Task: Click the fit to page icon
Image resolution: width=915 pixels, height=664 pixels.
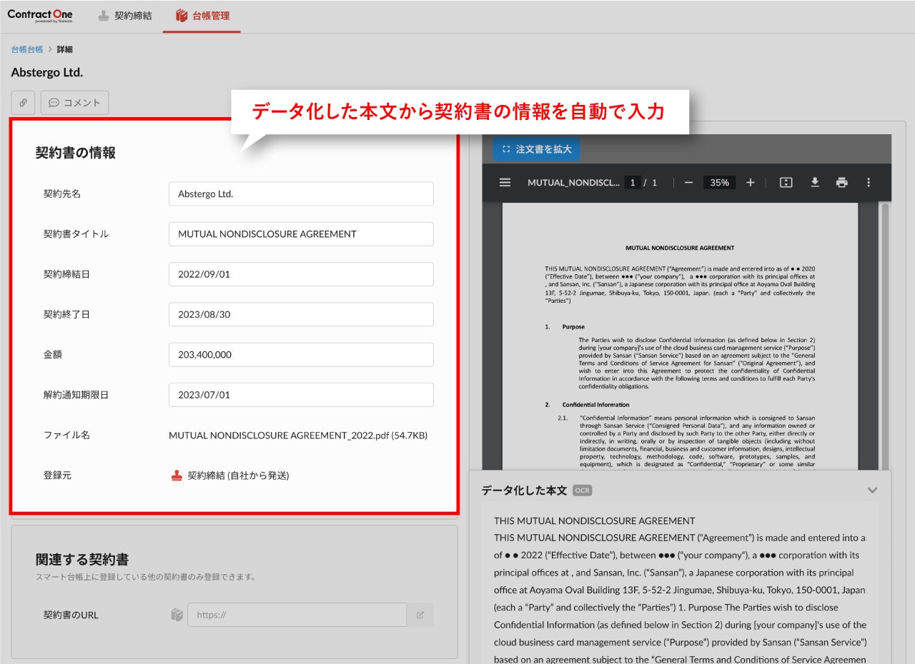Action: pos(786,183)
